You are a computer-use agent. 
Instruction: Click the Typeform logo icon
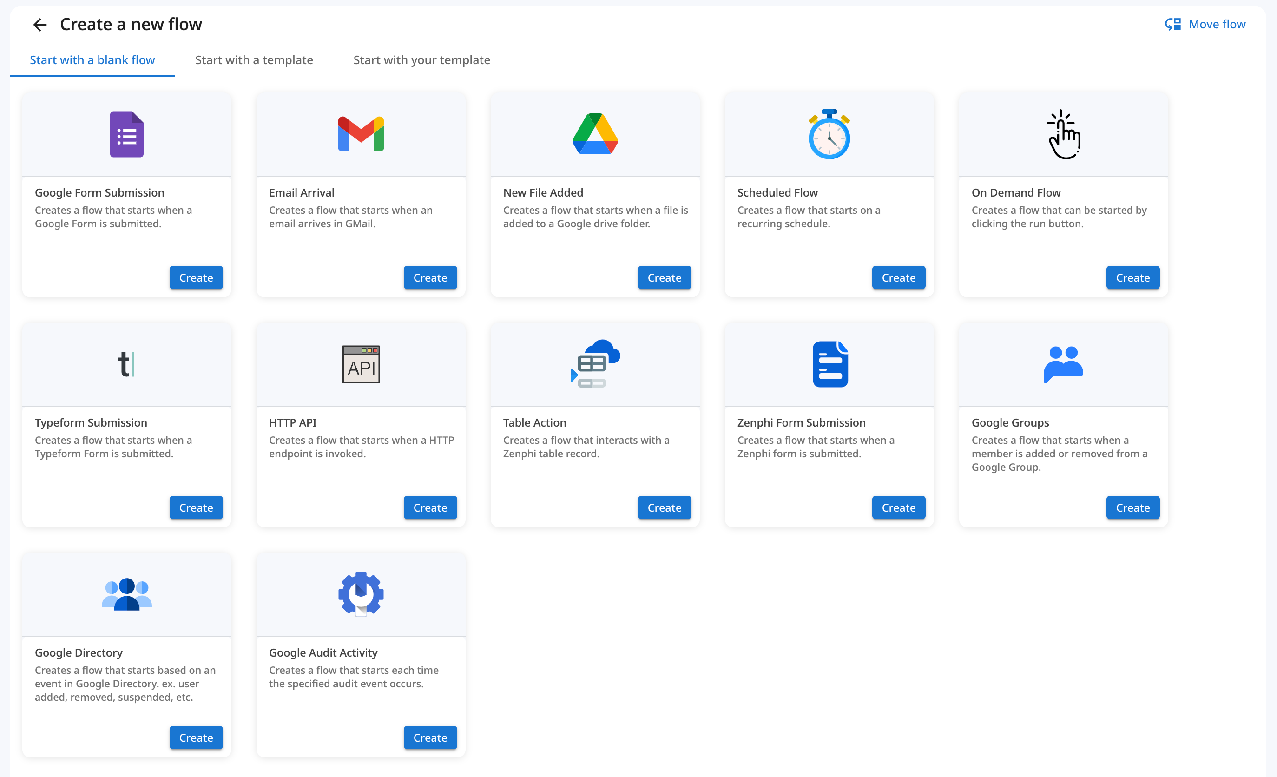point(126,364)
